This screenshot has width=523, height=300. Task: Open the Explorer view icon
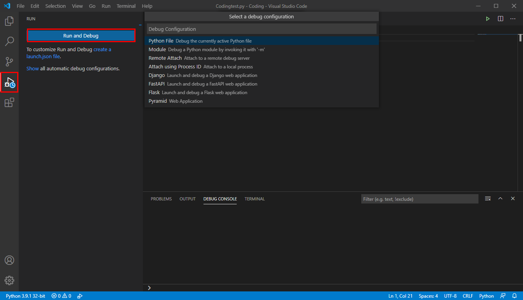point(9,21)
